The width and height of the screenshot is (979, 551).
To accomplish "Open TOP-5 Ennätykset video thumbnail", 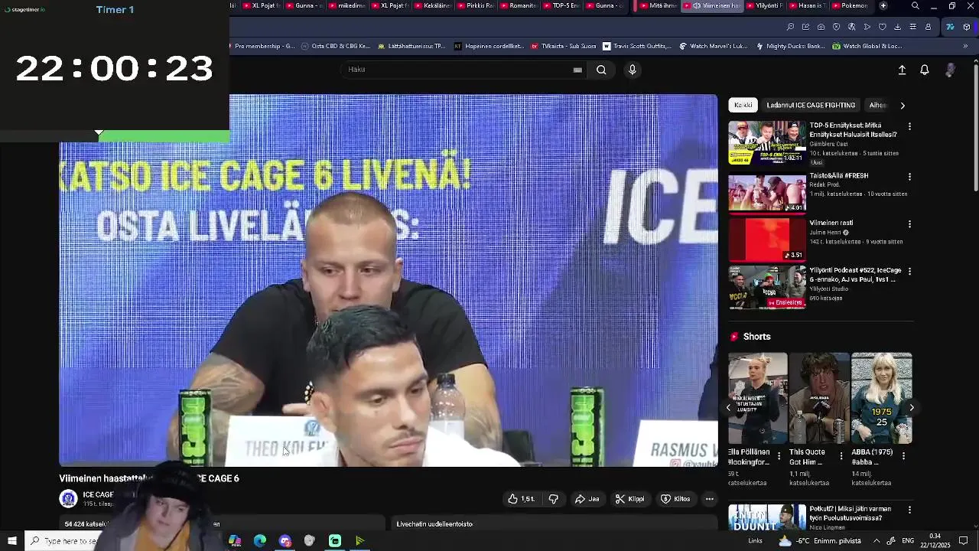I will (x=767, y=142).
